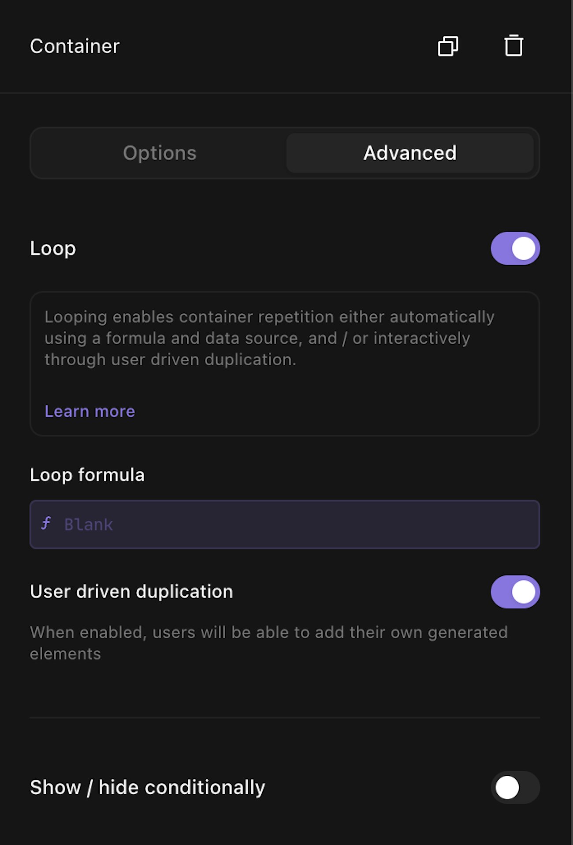Click the formula f icon in Loop formula
This screenshot has height=845, width=573.
tap(46, 524)
